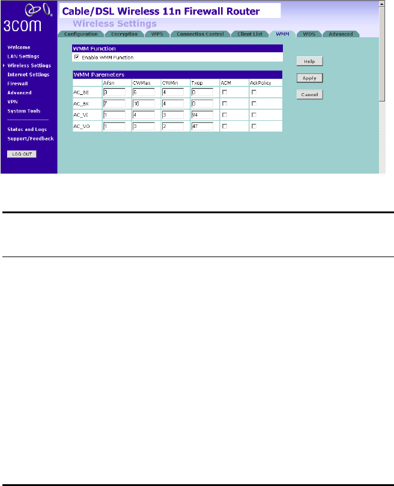Click the CWMin field for AC_BE

click(173, 92)
